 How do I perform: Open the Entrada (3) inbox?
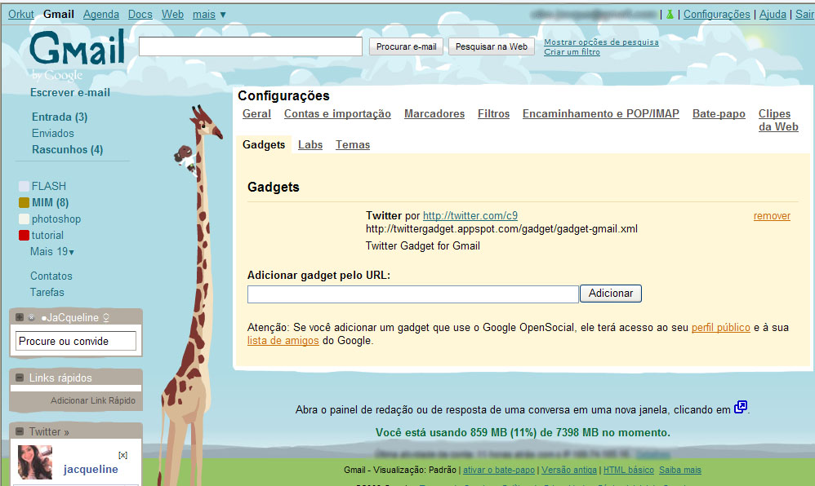pyautogui.click(x=60, y=117)
